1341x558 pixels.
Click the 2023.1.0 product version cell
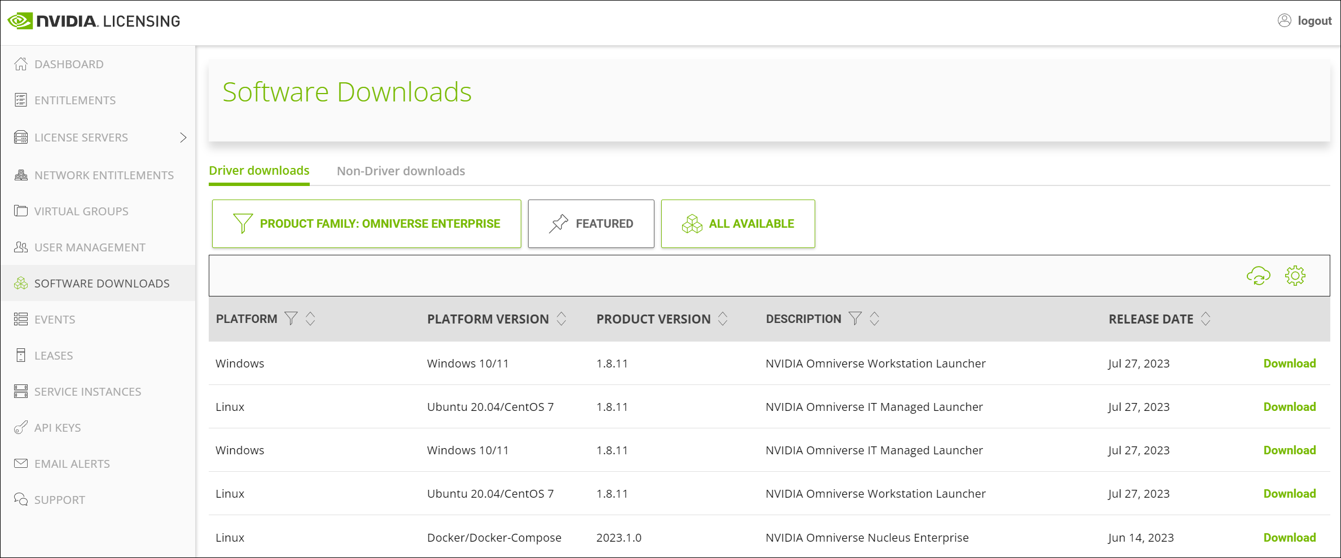(x=619, y=537)
